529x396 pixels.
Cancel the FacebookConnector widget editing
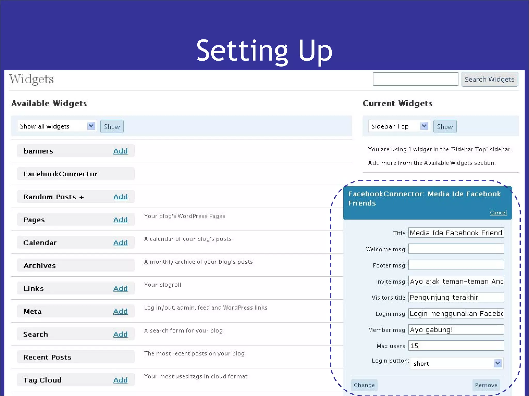coord(498,213)
